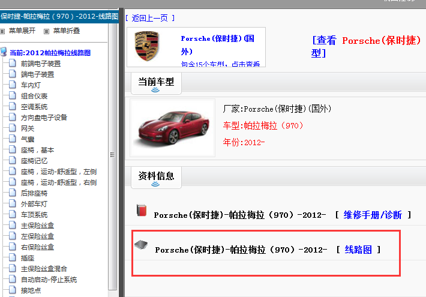426x297 pixels.
Task: Click the Porsche crest logo
Action: (147, 46)
